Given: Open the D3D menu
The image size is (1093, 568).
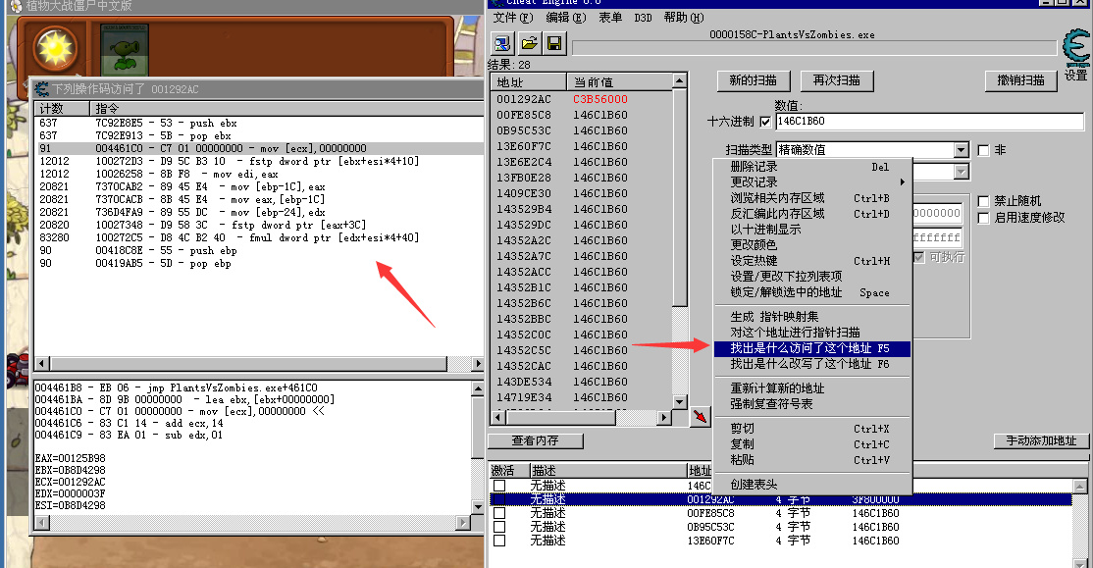Looking at the screenshot, I should [643, 18].
